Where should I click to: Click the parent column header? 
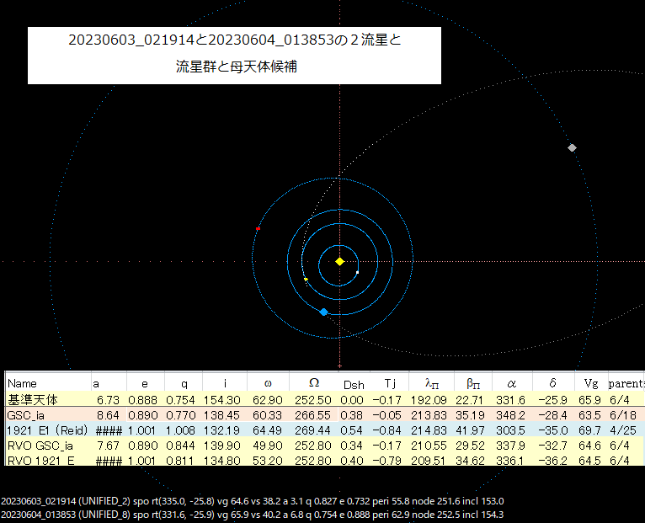point(625,383)
